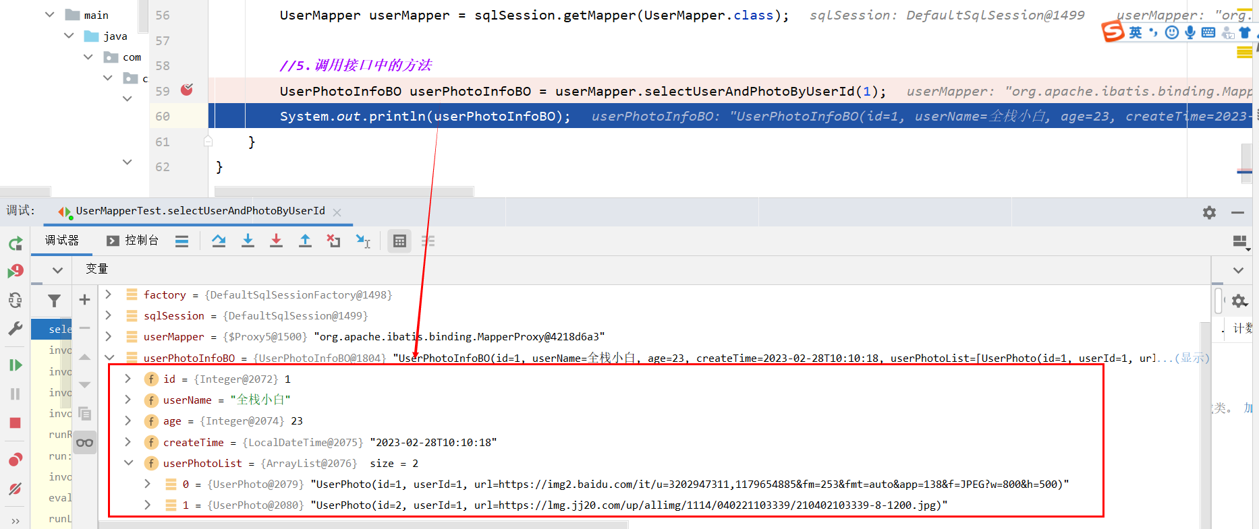Viewport: 1259px width, 529px height.
Task: Expand the userMapper variable node
Action: tap(108, 336)
